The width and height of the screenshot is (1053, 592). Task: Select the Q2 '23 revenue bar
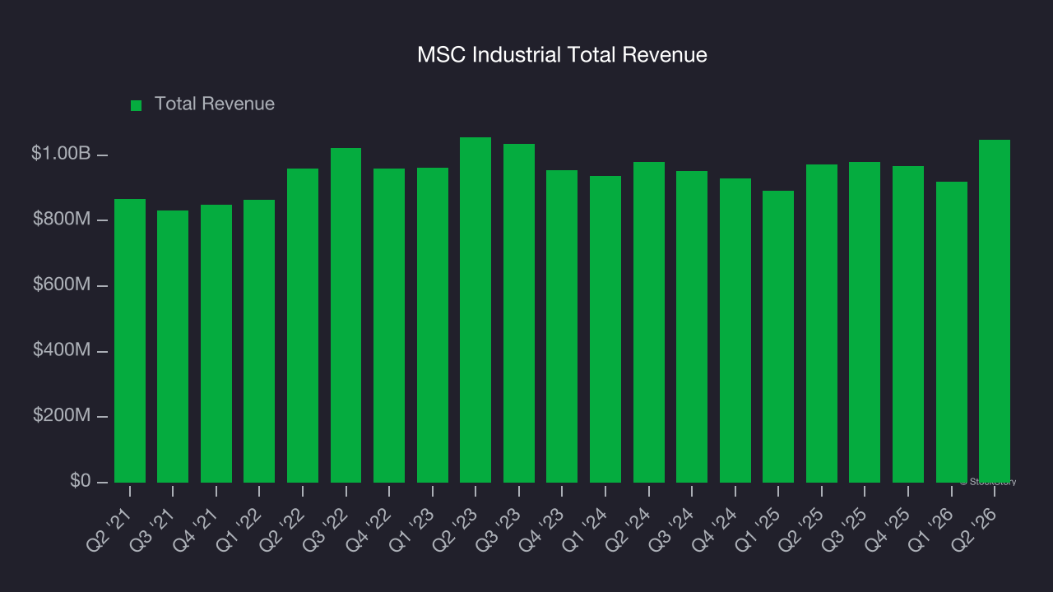click(475, 310)
